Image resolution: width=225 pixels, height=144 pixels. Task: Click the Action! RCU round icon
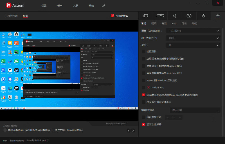click(x=148, y=88)
